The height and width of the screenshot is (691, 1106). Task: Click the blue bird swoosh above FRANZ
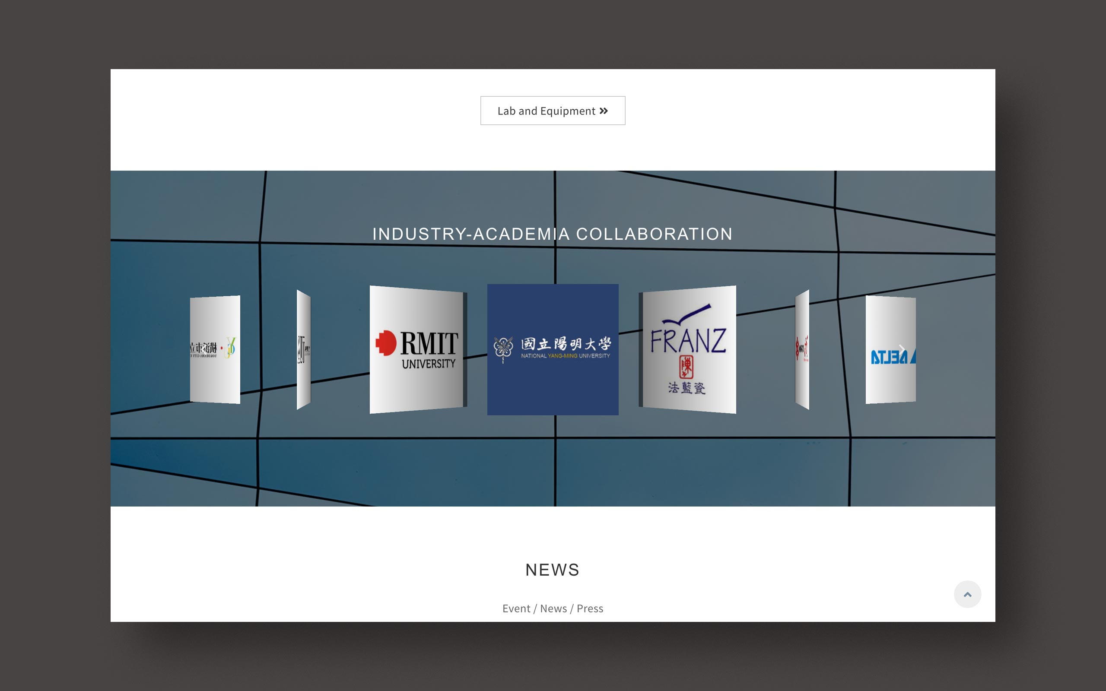pyautogui.click(x=687, y=314)
